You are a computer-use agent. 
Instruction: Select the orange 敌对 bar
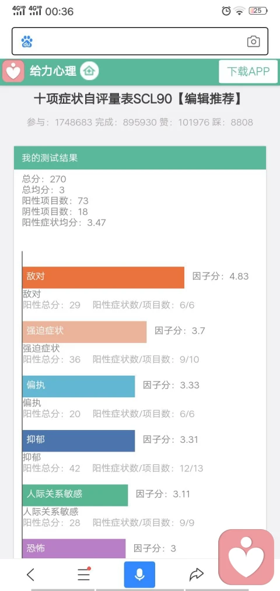click(103, 277)
